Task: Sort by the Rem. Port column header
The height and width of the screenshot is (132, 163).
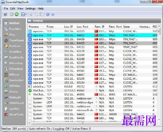Action: tap(115, 27)
